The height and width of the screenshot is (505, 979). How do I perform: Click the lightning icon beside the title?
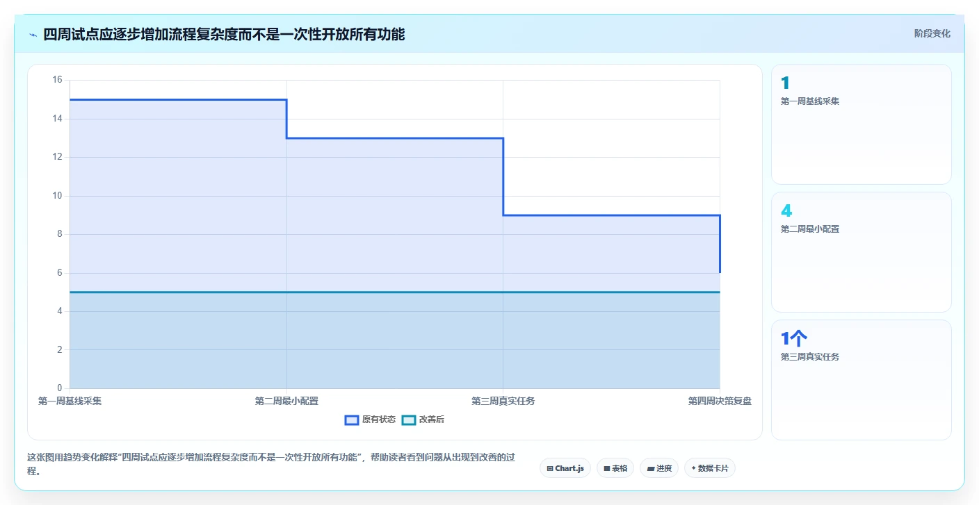point(33,35)
